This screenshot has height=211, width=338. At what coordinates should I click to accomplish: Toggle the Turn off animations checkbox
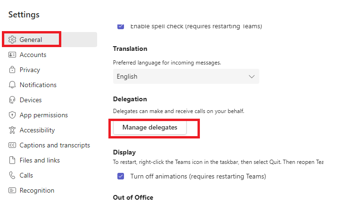(x=121, y=177)
